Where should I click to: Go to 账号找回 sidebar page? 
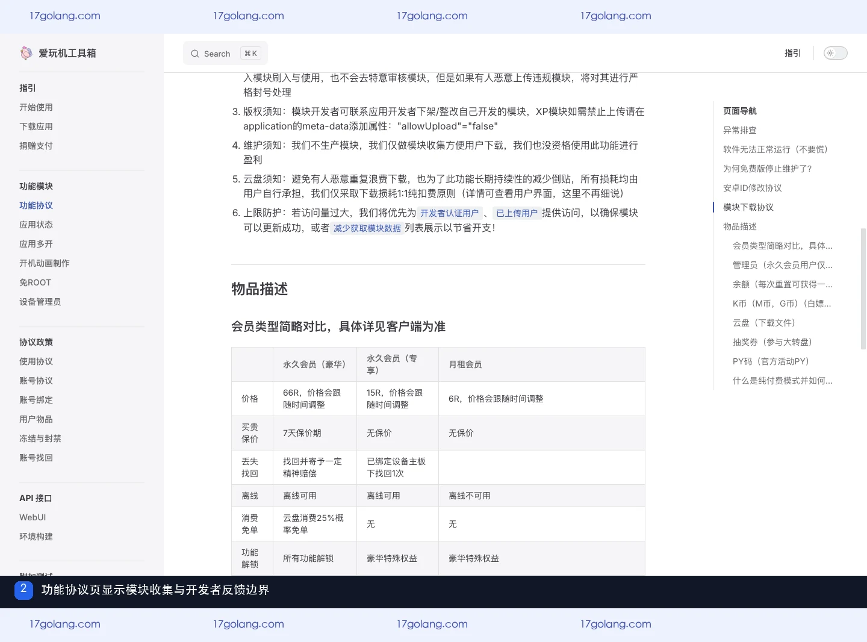point(36,458)
